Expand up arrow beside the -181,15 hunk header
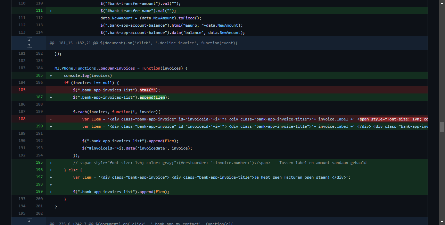Viewport: 445px width, 225px height. (29, 46)
